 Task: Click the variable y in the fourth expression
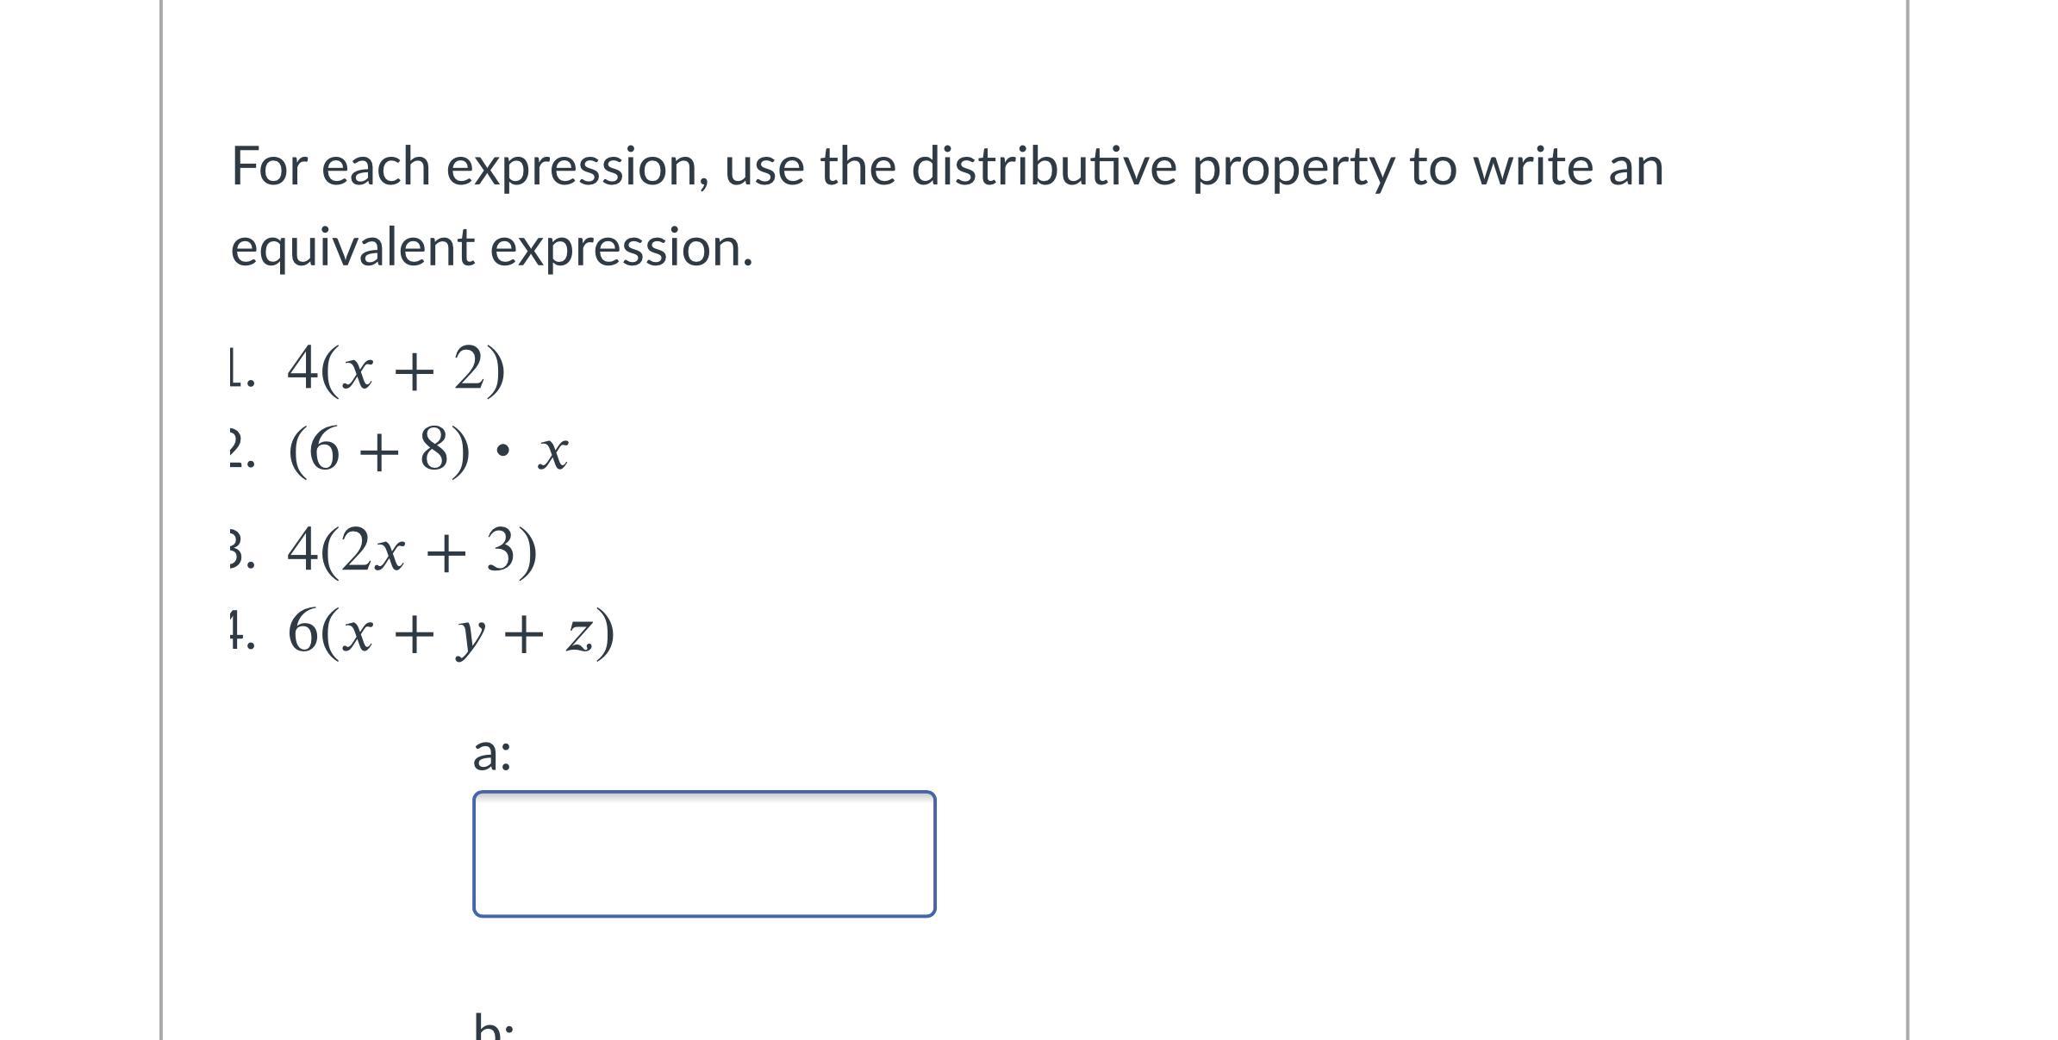coord(469,636)
